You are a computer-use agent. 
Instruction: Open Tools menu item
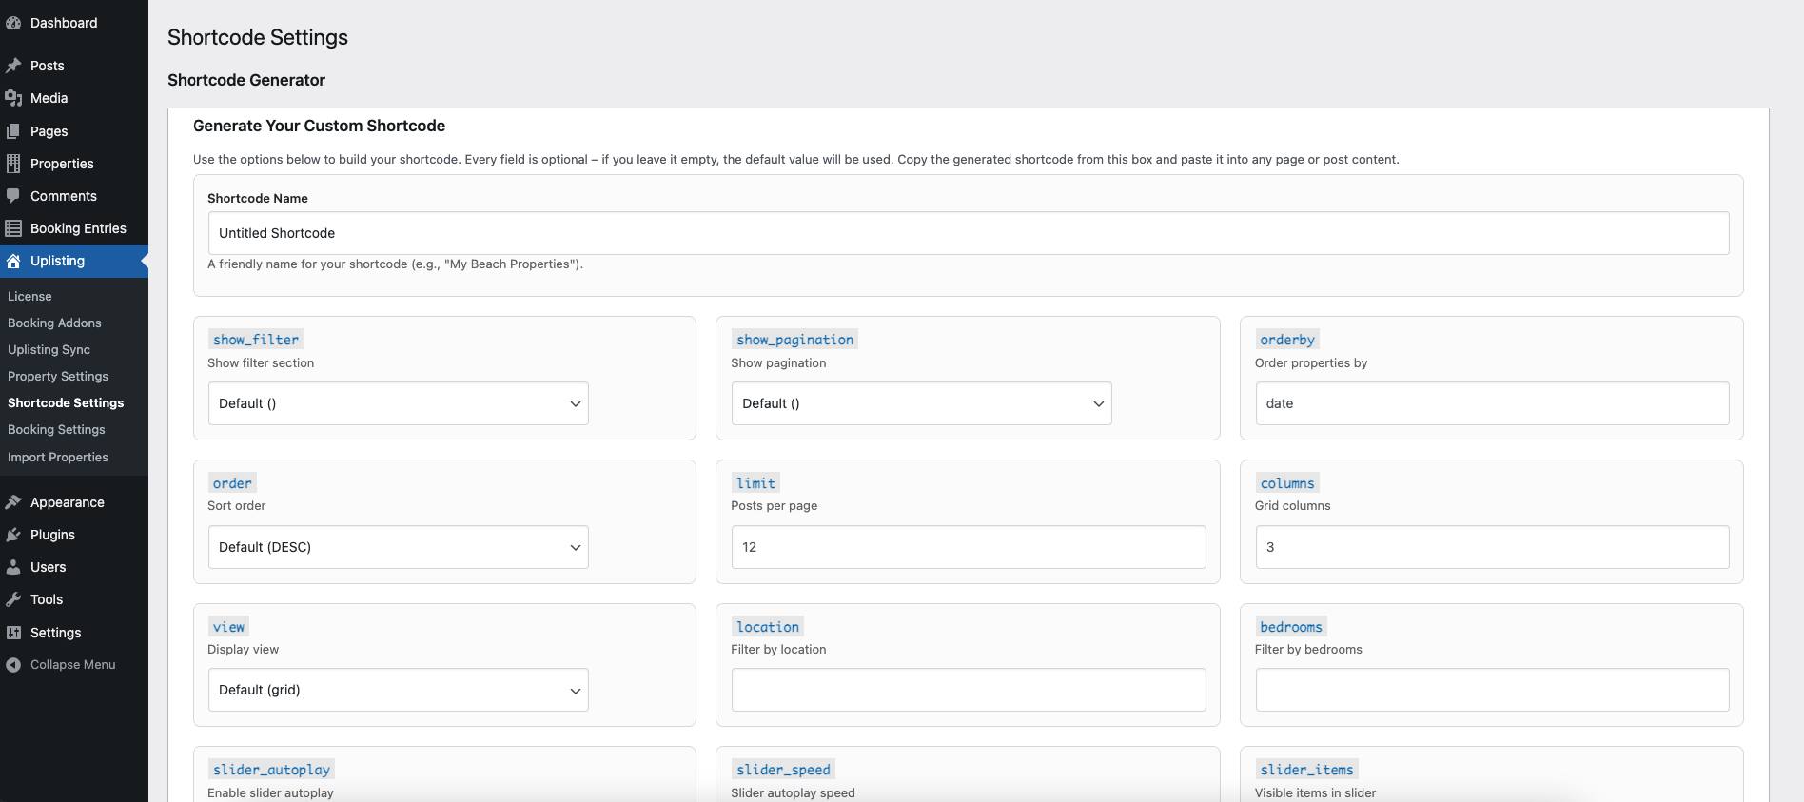coord(74,599)
